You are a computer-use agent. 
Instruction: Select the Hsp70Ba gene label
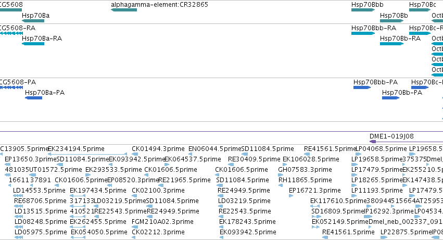(x=35, y=16)
